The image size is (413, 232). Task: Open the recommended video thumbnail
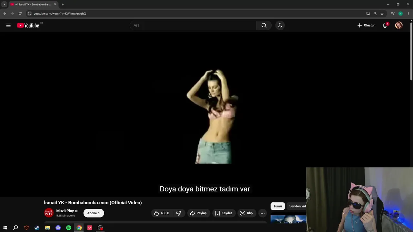coord(288,219)
